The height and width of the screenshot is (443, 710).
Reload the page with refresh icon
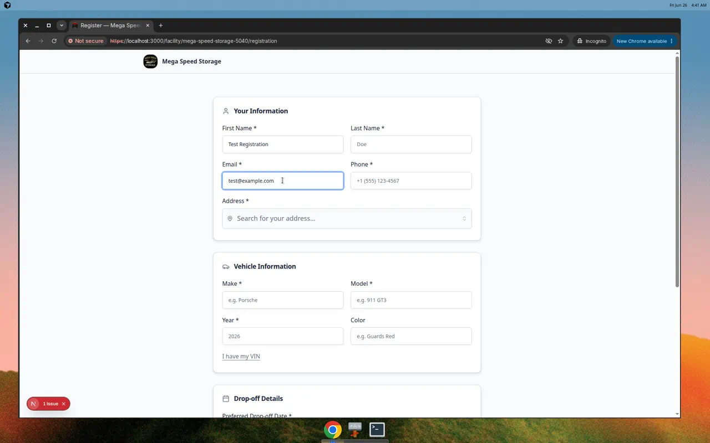54,41
